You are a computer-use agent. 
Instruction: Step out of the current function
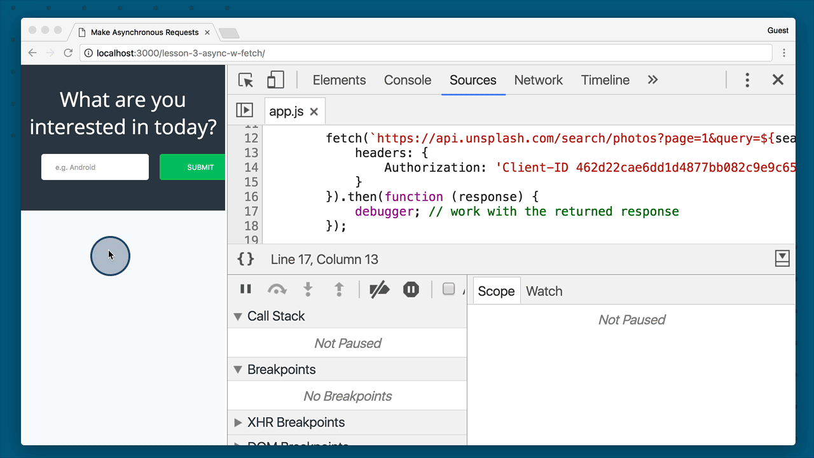coord(339,289)
